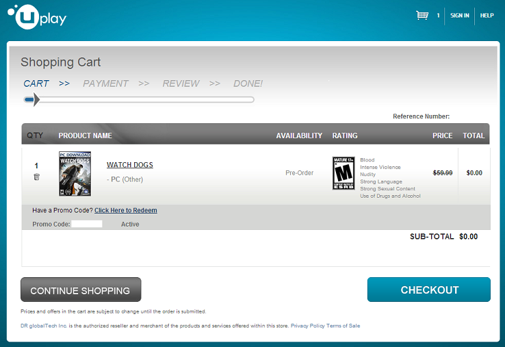The height and width of the screenshot is (347, 505).
Task: Click the Uplay logo
Action: [x=37, y=17]
